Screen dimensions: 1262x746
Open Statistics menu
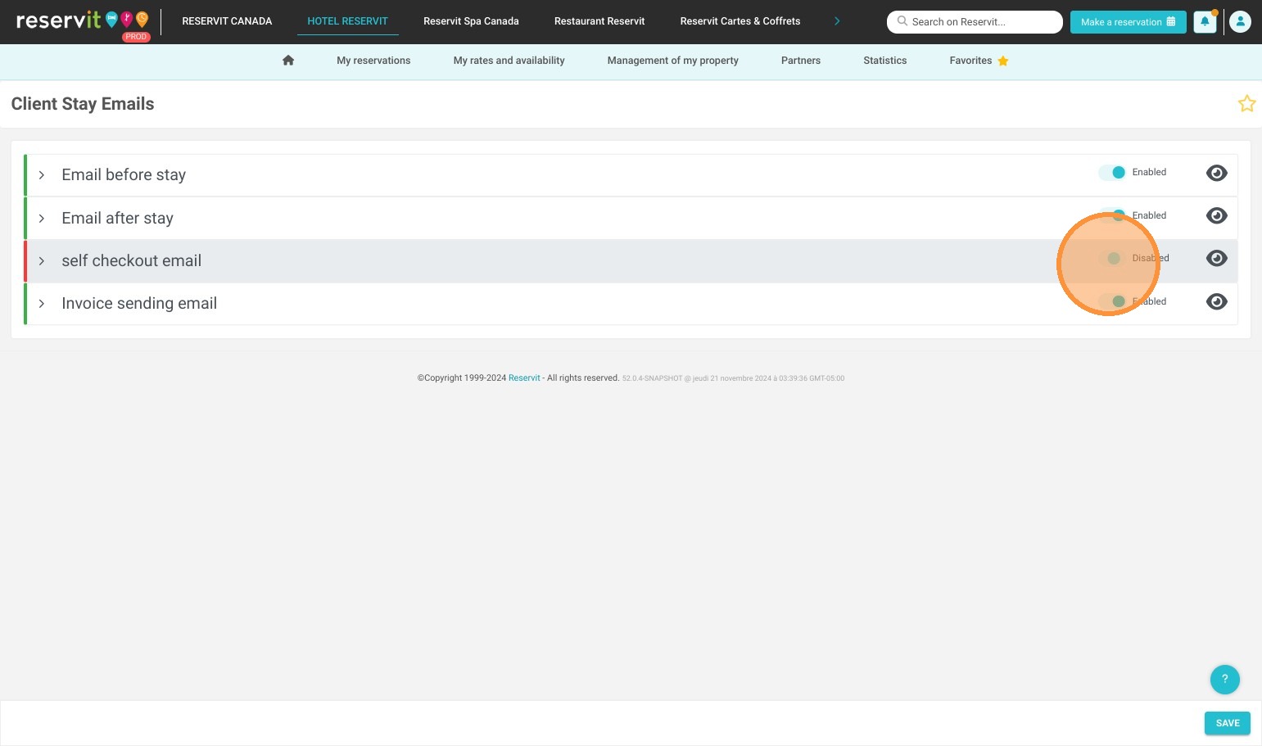885,61
